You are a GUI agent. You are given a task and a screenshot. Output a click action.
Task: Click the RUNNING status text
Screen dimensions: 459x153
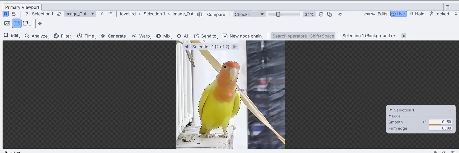point(368,14)
